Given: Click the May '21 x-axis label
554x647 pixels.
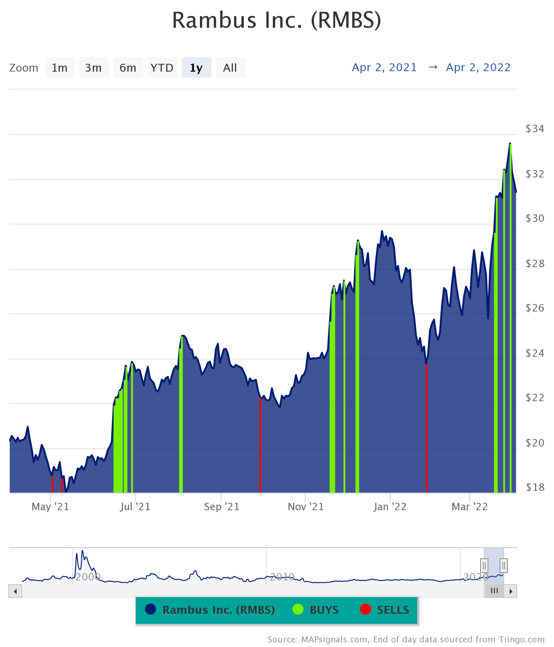Looking at the screenshot, I should click(x=50, y=507).
